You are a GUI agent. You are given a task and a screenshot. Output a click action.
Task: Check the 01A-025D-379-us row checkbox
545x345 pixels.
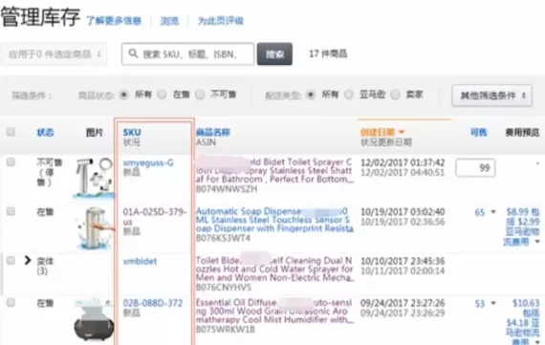point(11,211)
